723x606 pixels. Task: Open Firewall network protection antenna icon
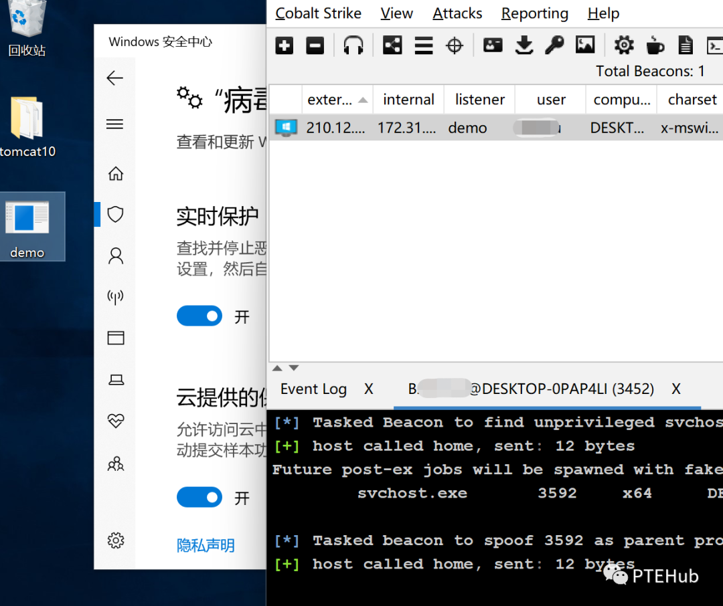click(x=115, y=297)
